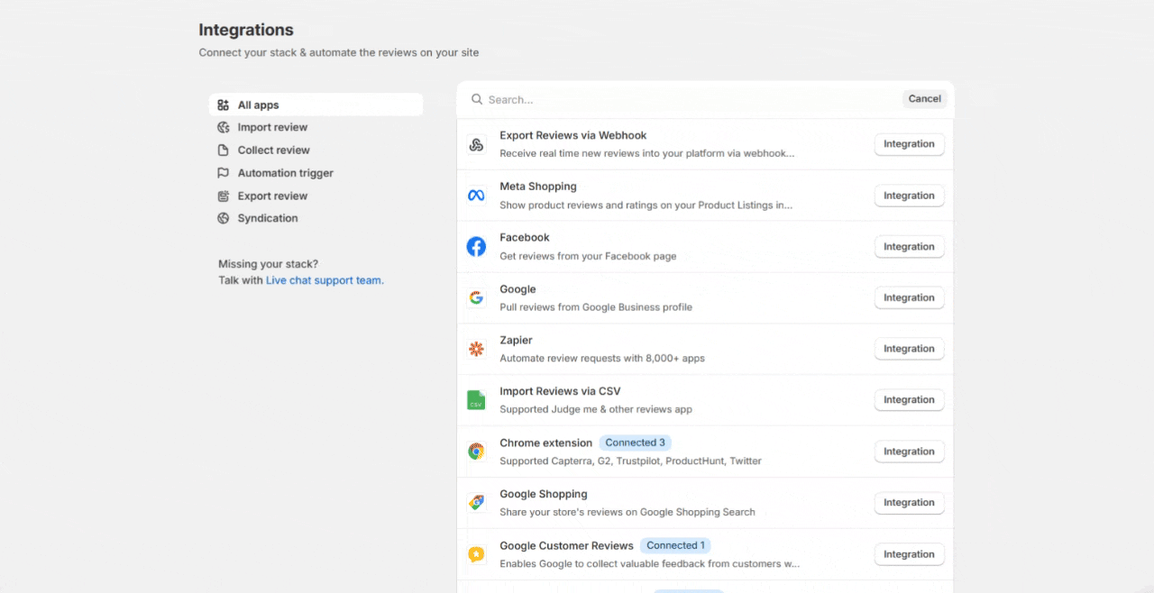Open the Import review category
This screenshot has height=593, width=1154.
pyautogui.click(x=272, y=128)
